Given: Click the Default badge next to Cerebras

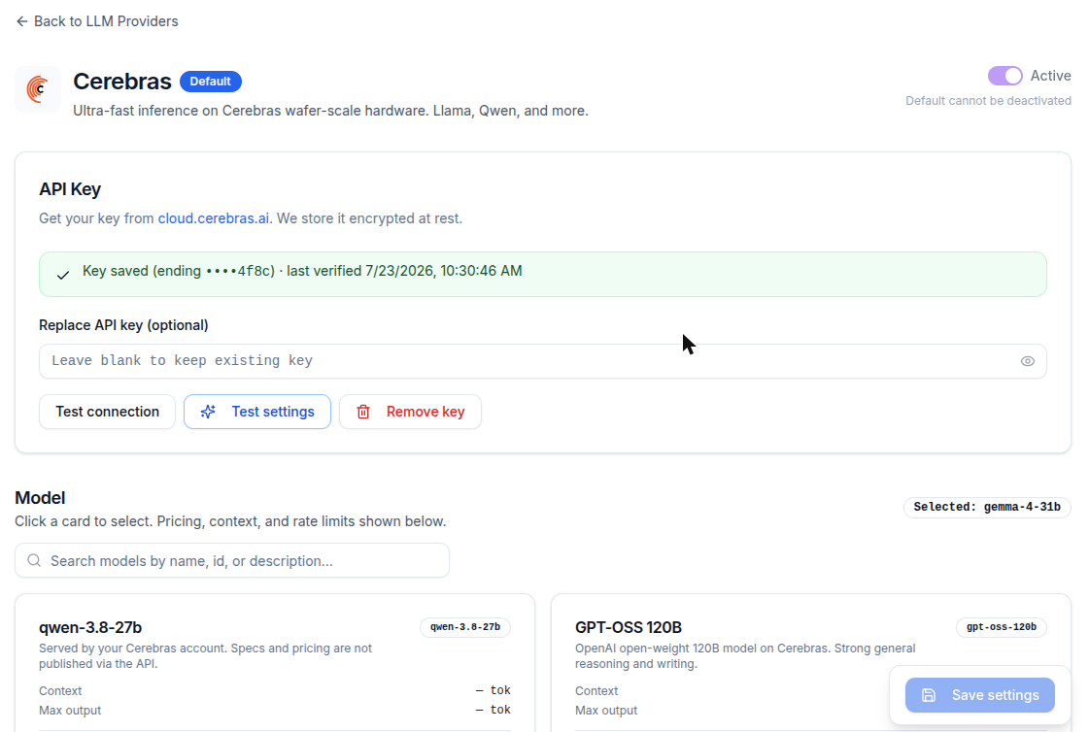Looking at the screenshot, I should click(x=211, y=82).
